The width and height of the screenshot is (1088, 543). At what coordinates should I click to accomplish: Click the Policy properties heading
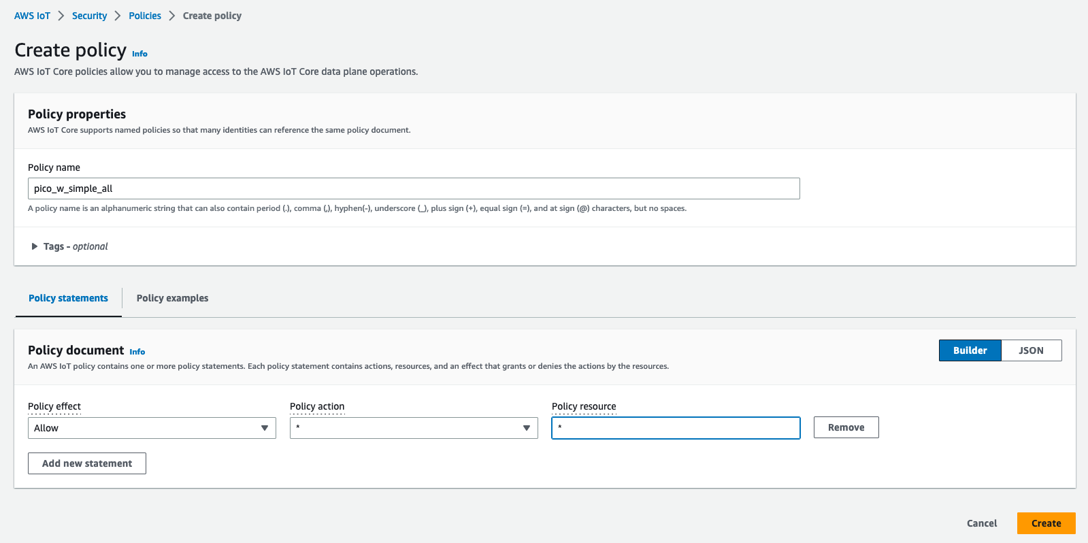pyautogui.click(x=77, y=114)
